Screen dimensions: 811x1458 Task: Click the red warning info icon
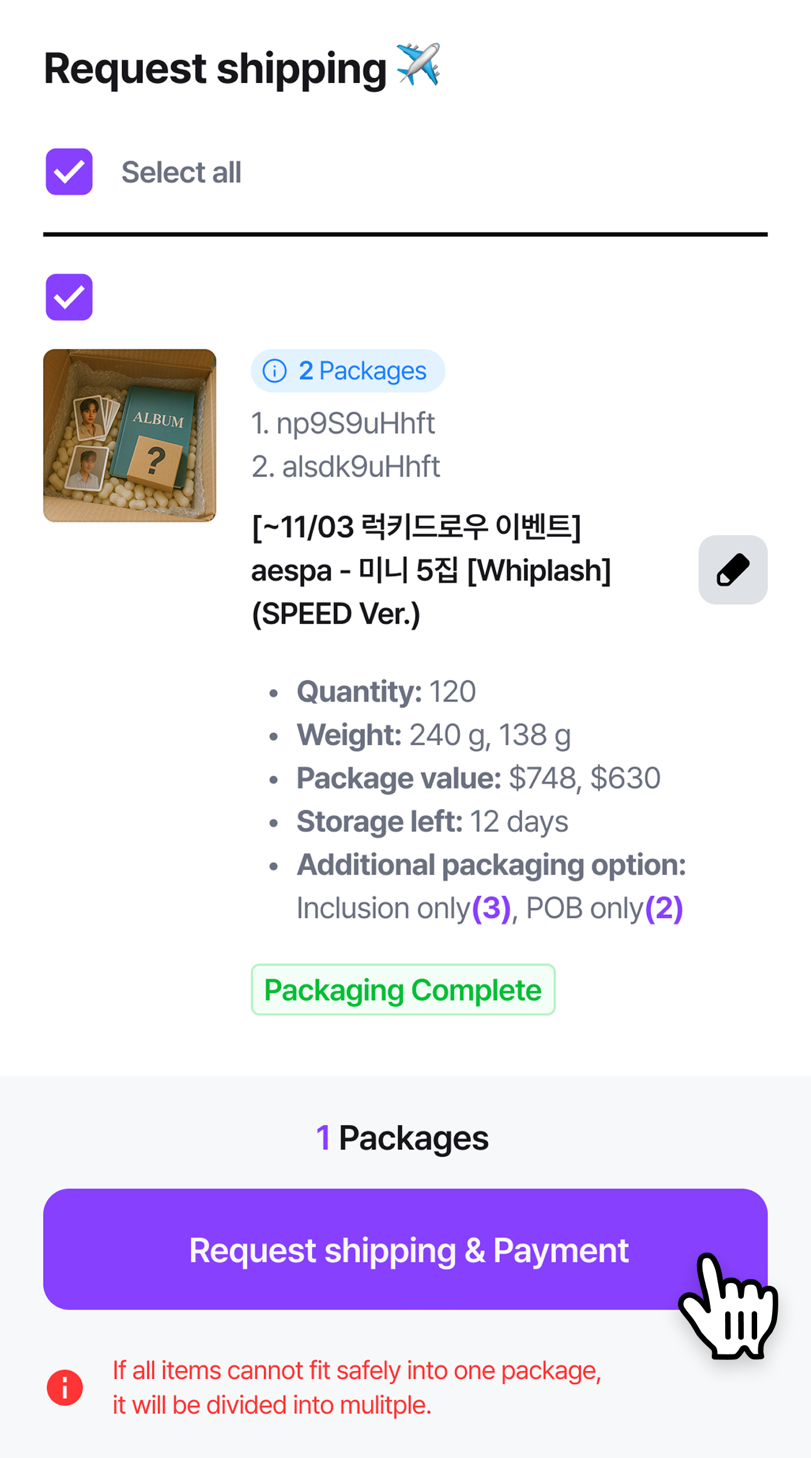click(x=65, y=1387)
